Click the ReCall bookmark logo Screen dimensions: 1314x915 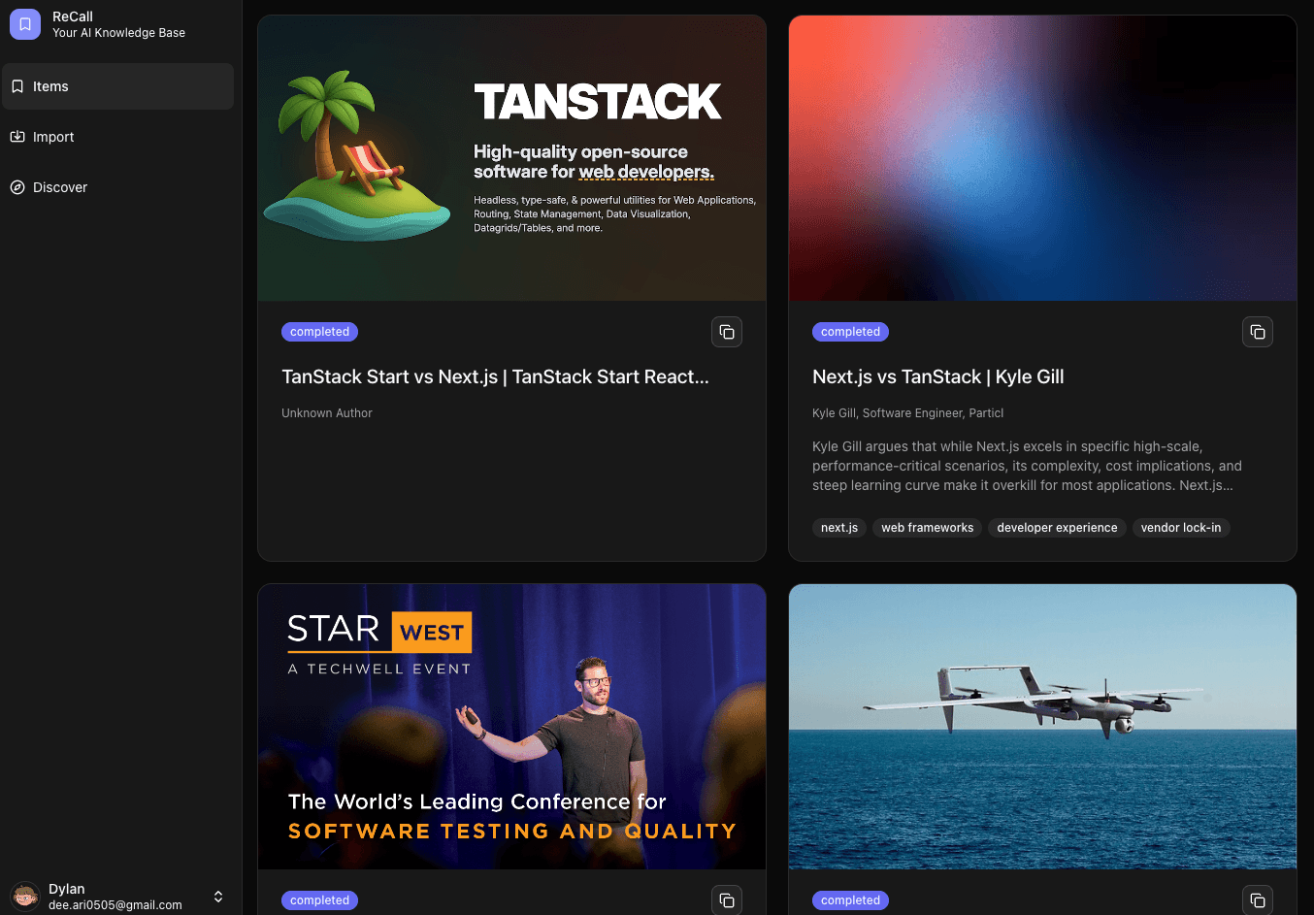coord(23,23)
